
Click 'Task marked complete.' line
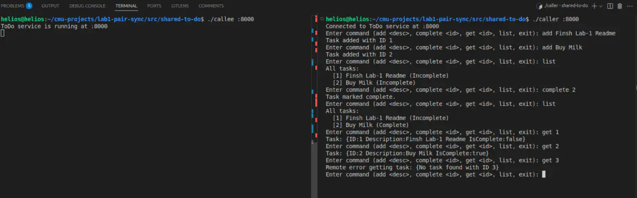[x=360, y=97]
